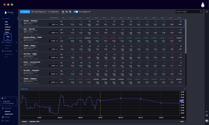The height and width of the screenshot is (125, 209).
Task: Click the Settings gear icon
Action: [3, 117]
